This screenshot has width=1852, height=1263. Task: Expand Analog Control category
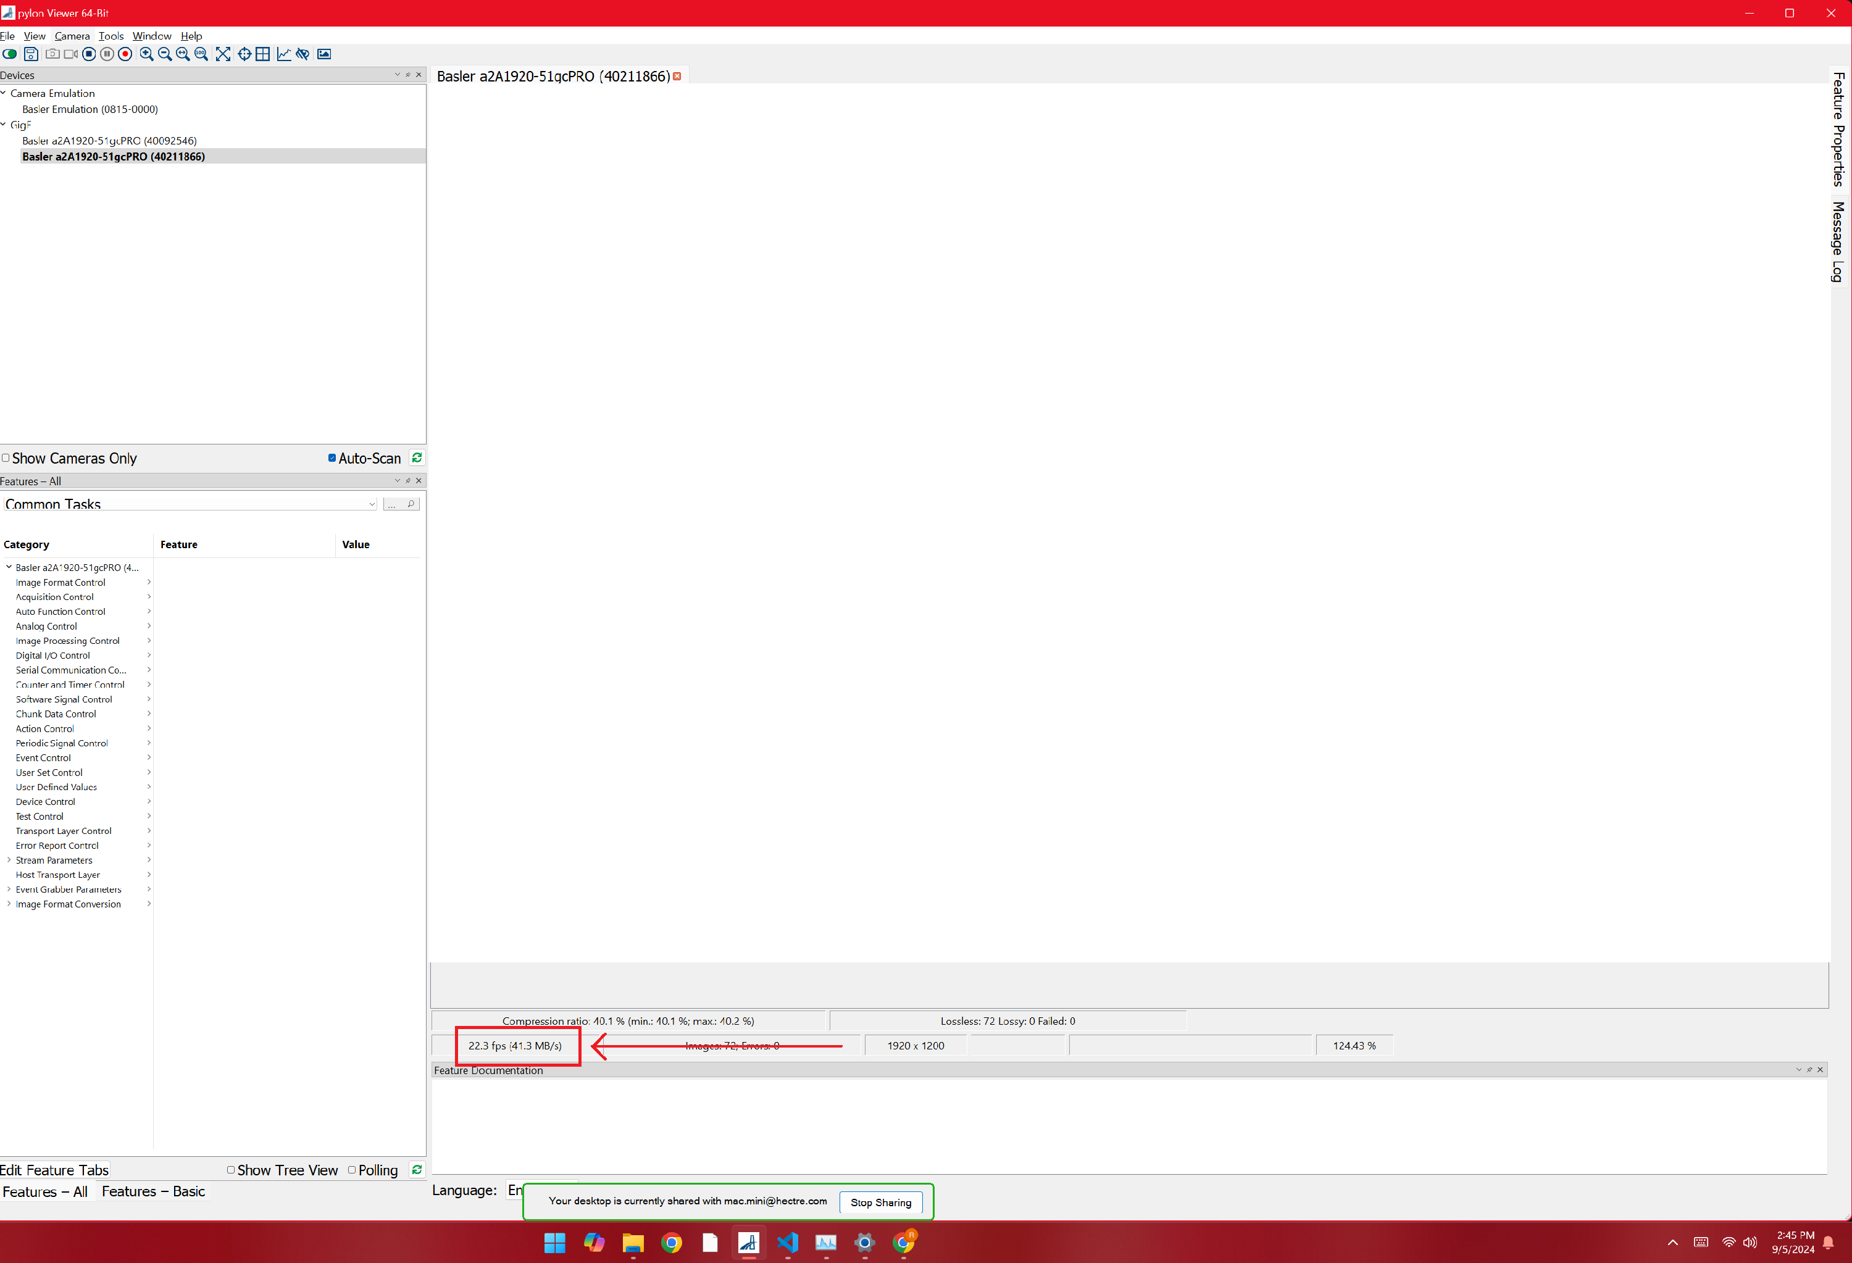149,627
